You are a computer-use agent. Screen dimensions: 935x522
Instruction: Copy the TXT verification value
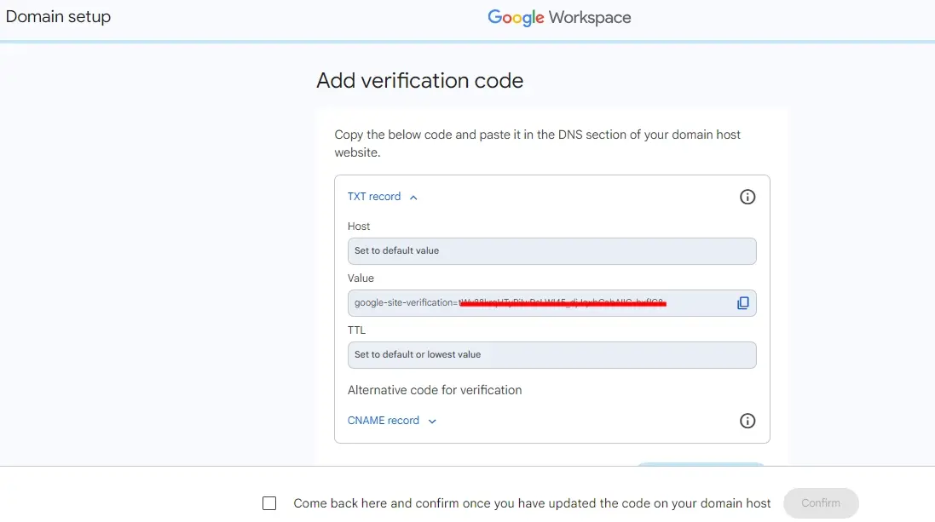pos(742,303)
